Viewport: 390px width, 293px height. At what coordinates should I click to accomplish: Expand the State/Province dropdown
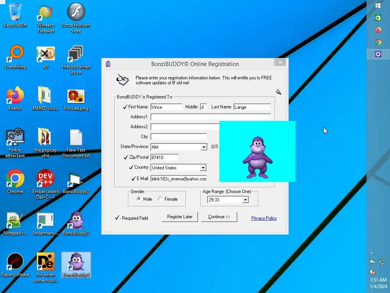coord(204,147)
